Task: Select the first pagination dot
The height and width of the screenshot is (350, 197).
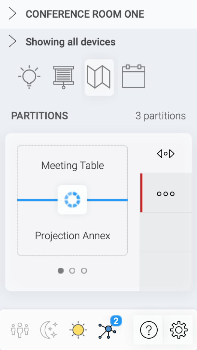Action: tap(61, 270)
